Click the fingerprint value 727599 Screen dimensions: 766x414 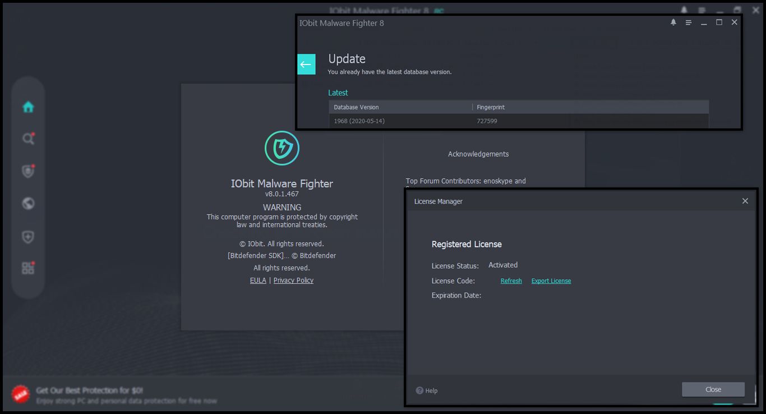(x=487, y=121)
